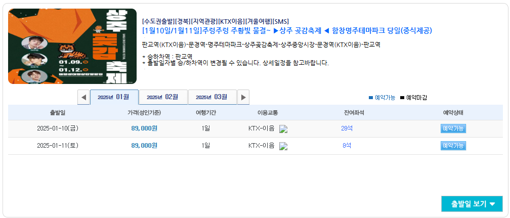The height and width of the screenshot is (218, 510).
Task: Select the 2025-01-10(금) departure date cell
Action: [x=58, y=128]
